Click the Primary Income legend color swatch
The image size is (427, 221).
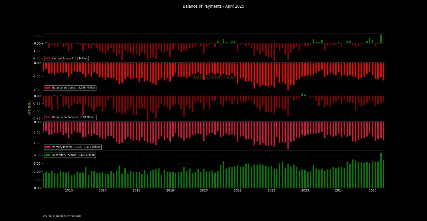pos(48,147)
